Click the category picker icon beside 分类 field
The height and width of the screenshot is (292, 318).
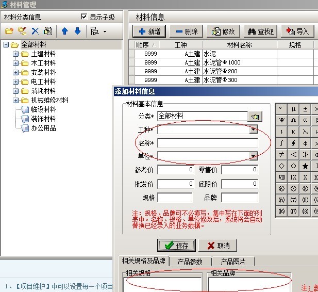coord(255,116)
